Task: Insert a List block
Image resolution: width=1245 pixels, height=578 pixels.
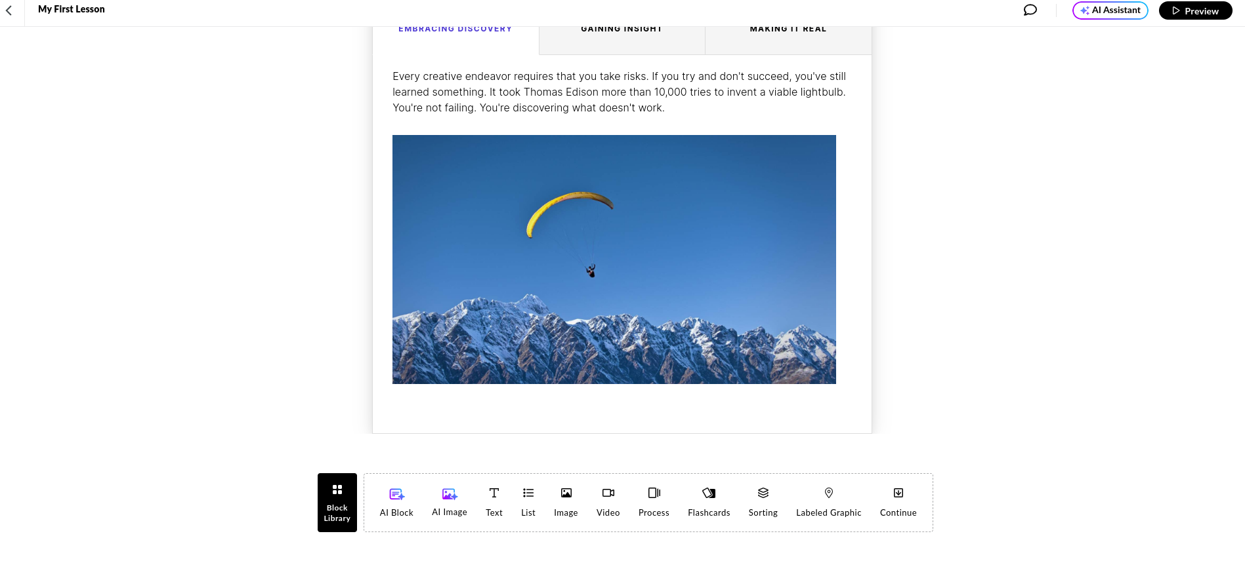Action: tap(528, 503)
